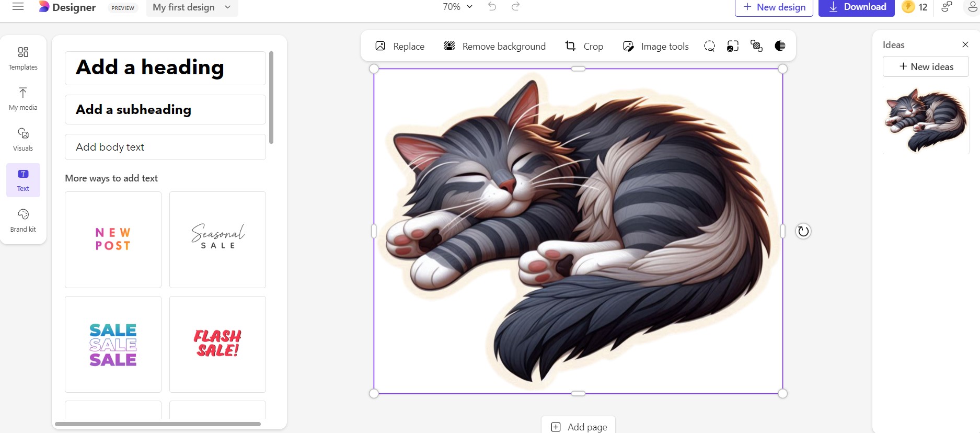
Task: Crop the selected image
Action: [x=584, y=46]
